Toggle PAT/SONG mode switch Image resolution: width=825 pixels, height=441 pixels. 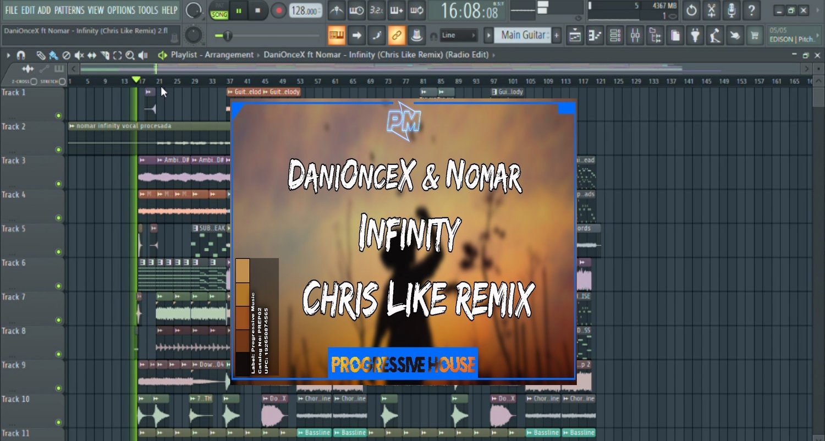(x=219, y=10)
